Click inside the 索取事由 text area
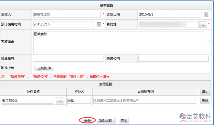 tap(119, 42)
